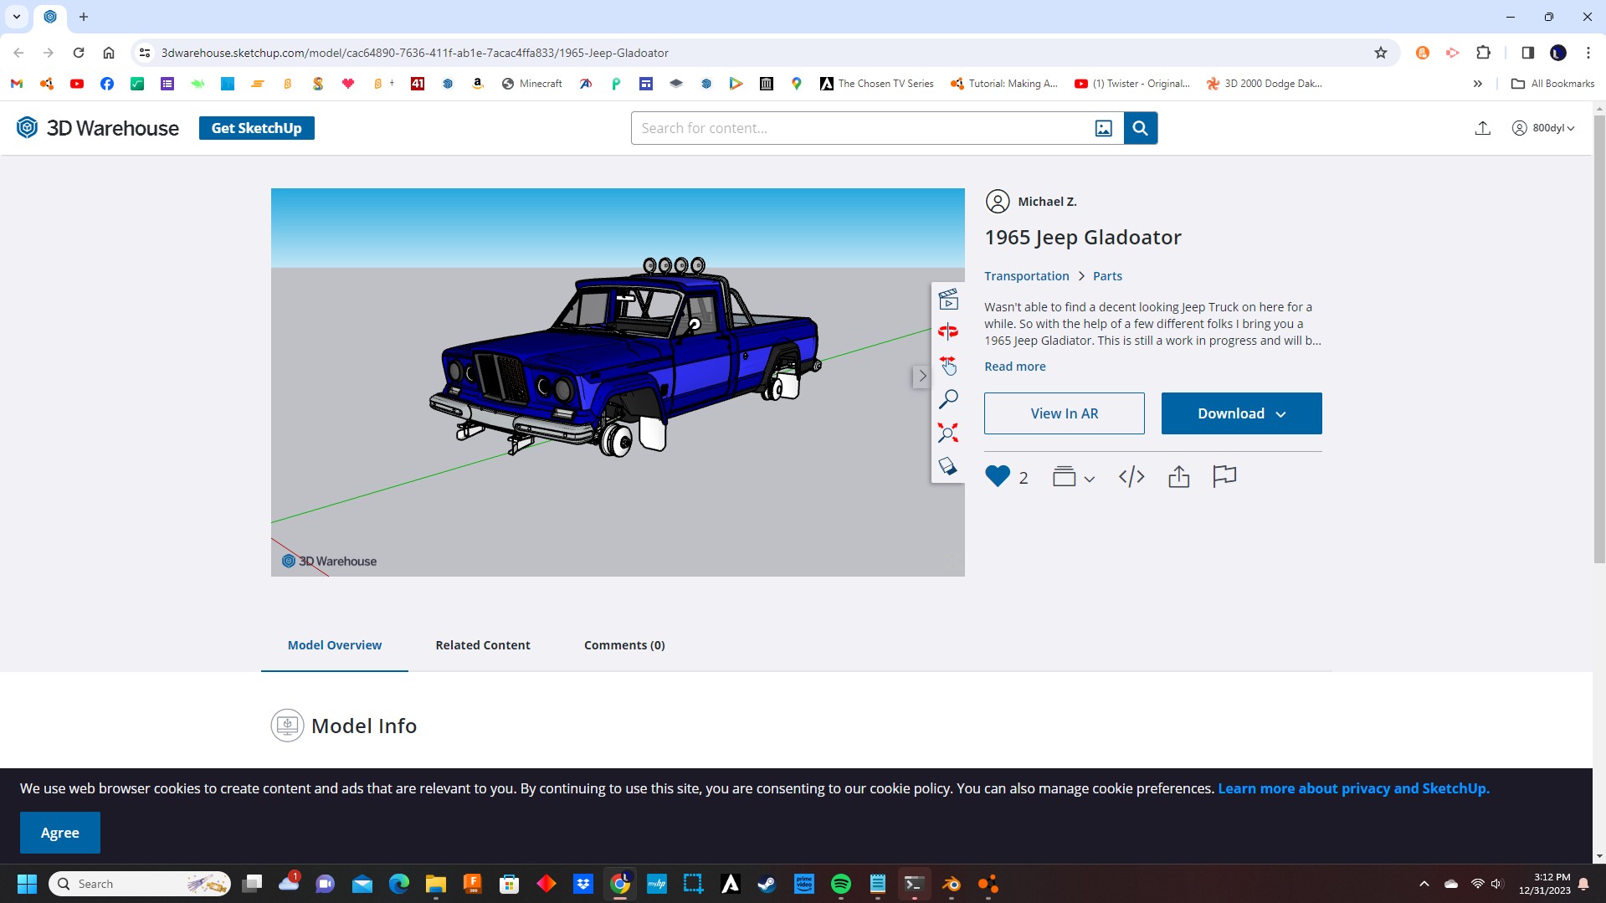Click the Read more link
1606x903 pixels.
pos(1014,367)
